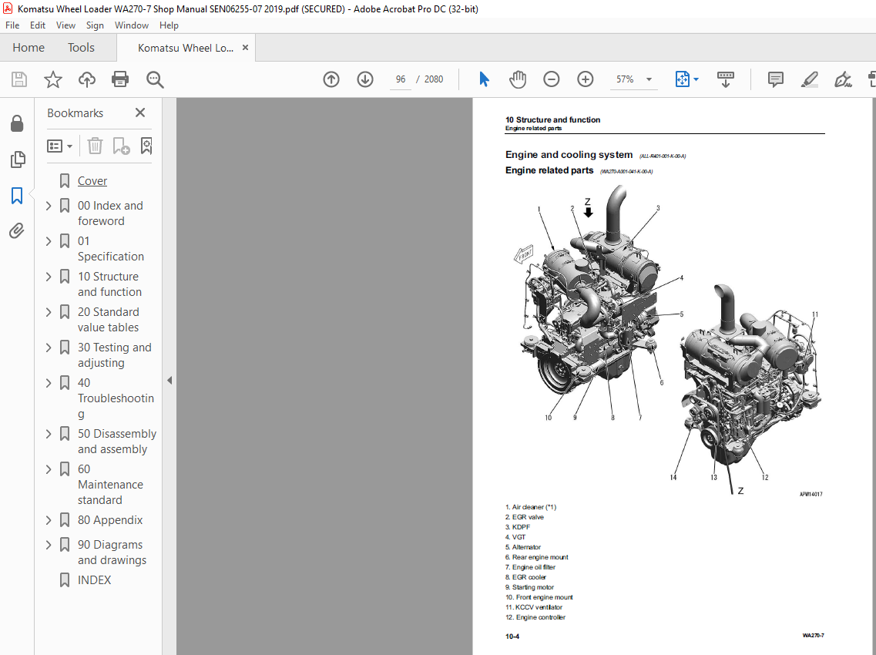The image size is (876, 655).
Task: Expand the 90 Diagrams and drawings bookmark
Action: coord(49,545)
